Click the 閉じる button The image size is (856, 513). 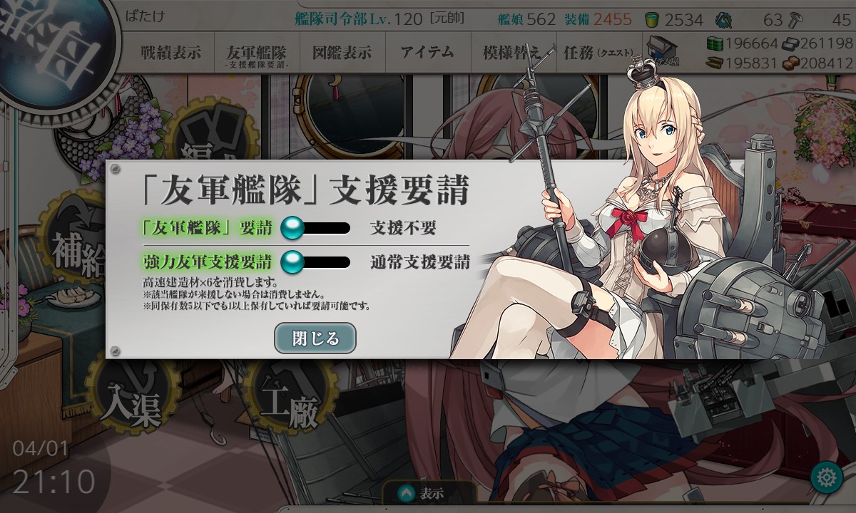315,338
